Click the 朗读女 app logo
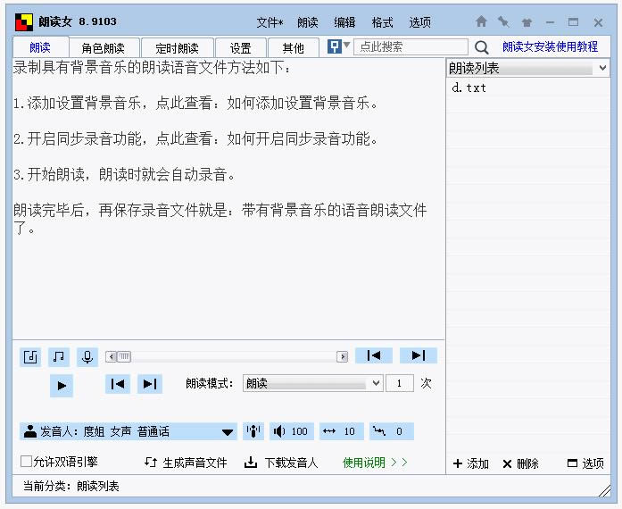 24,22
